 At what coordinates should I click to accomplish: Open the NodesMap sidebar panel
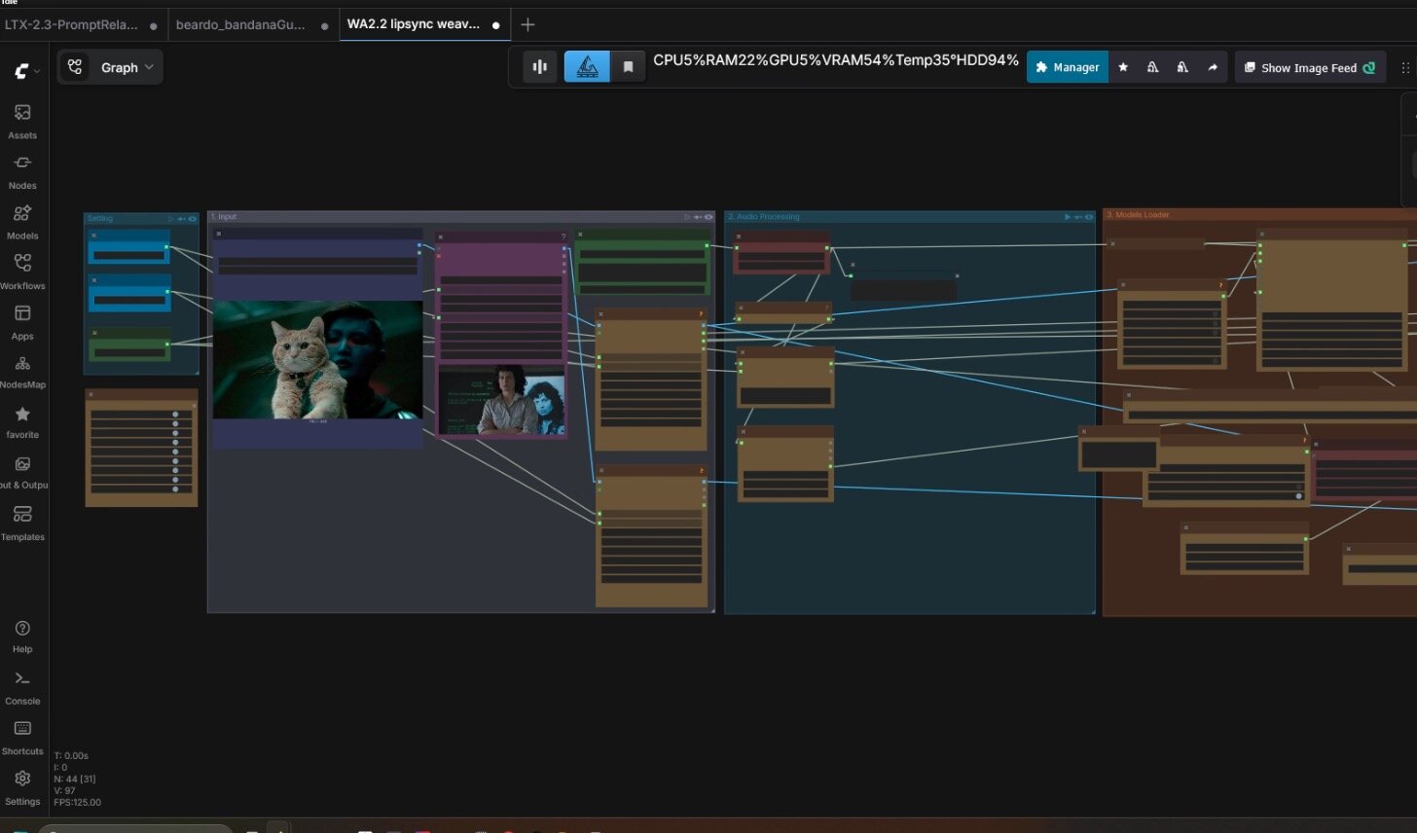[x=22, y=372]
